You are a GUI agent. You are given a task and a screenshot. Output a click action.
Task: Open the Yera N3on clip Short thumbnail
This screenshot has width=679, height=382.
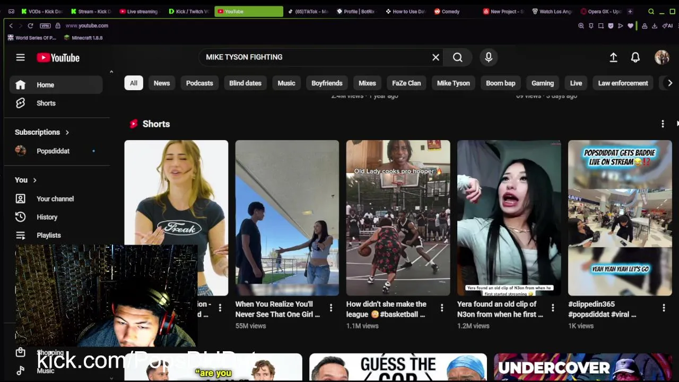pyautogui.click(x=509, y=218)
